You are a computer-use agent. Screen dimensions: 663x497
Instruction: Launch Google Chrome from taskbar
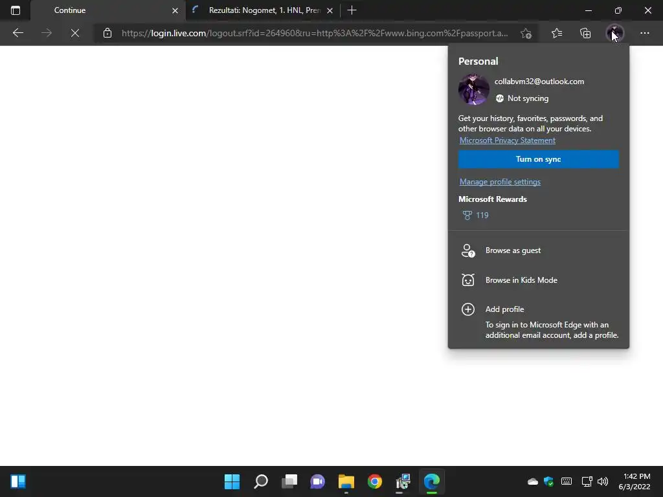(x=375, y=481)
